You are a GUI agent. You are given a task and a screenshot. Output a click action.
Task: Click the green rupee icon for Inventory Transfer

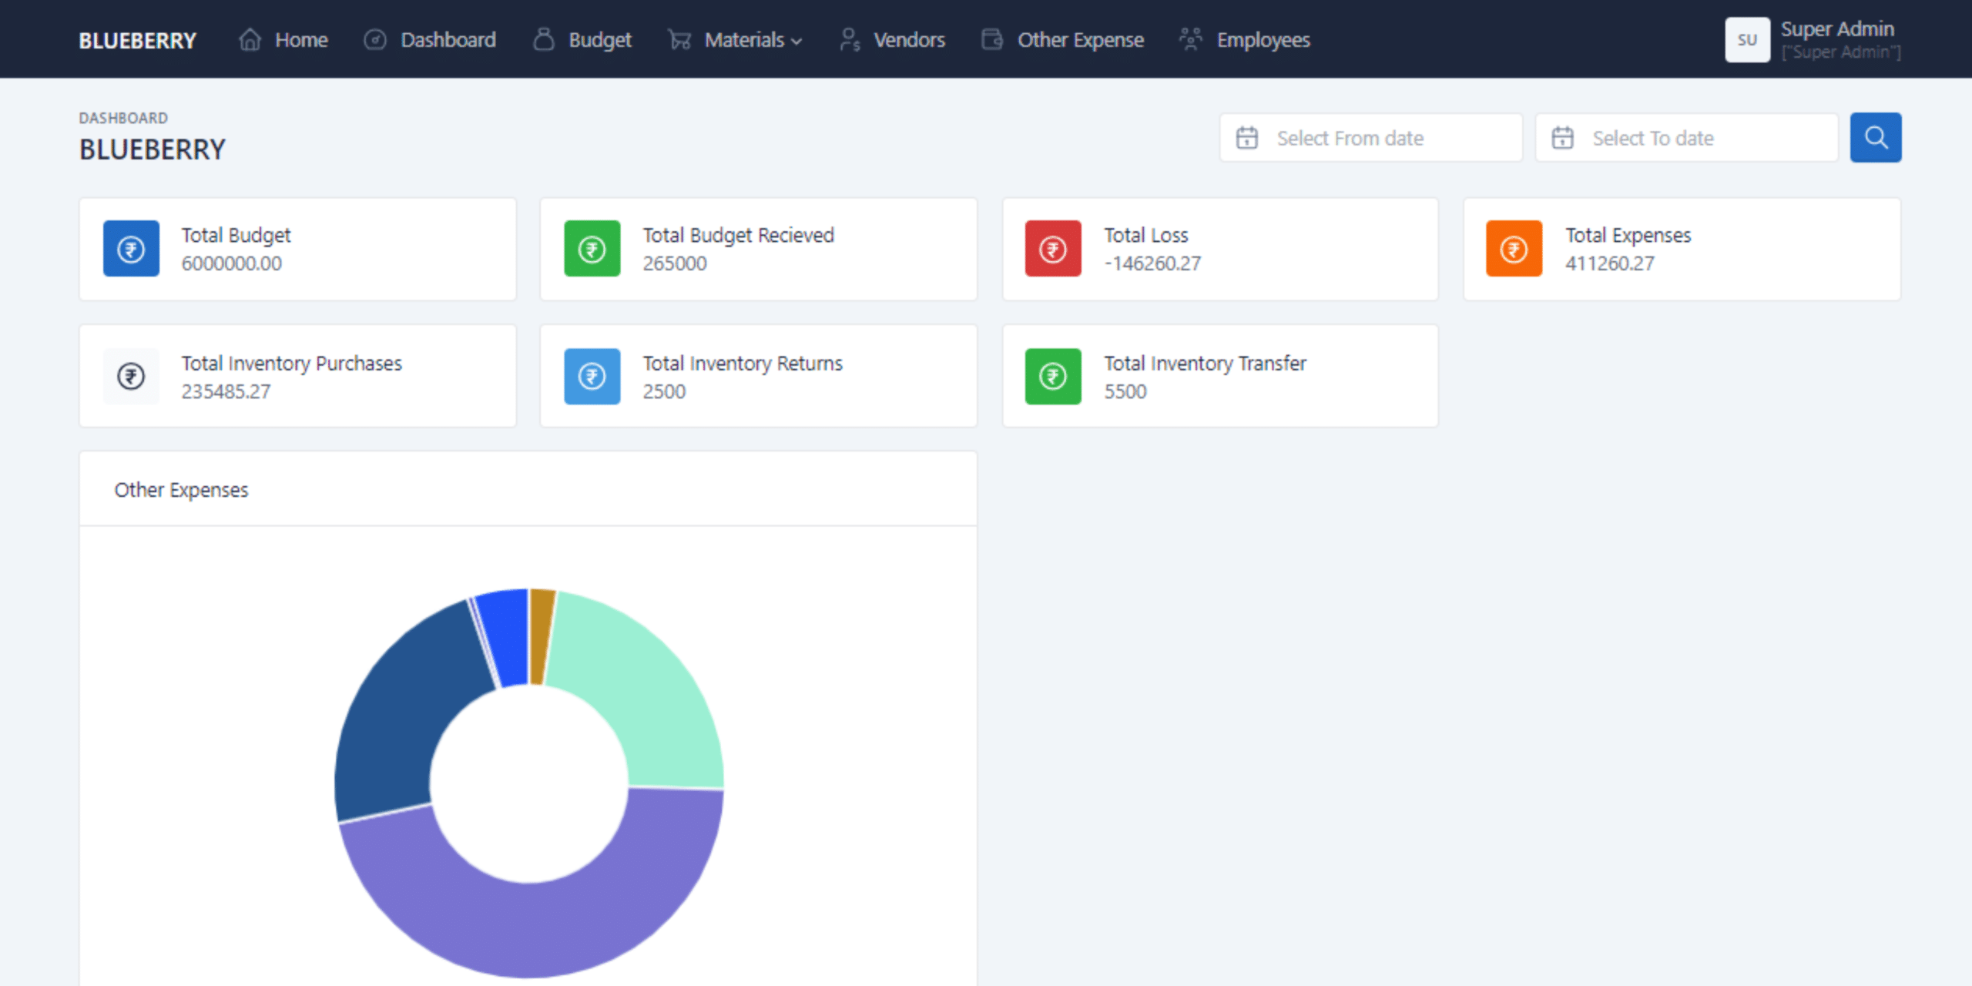[x=1053, y=377]
